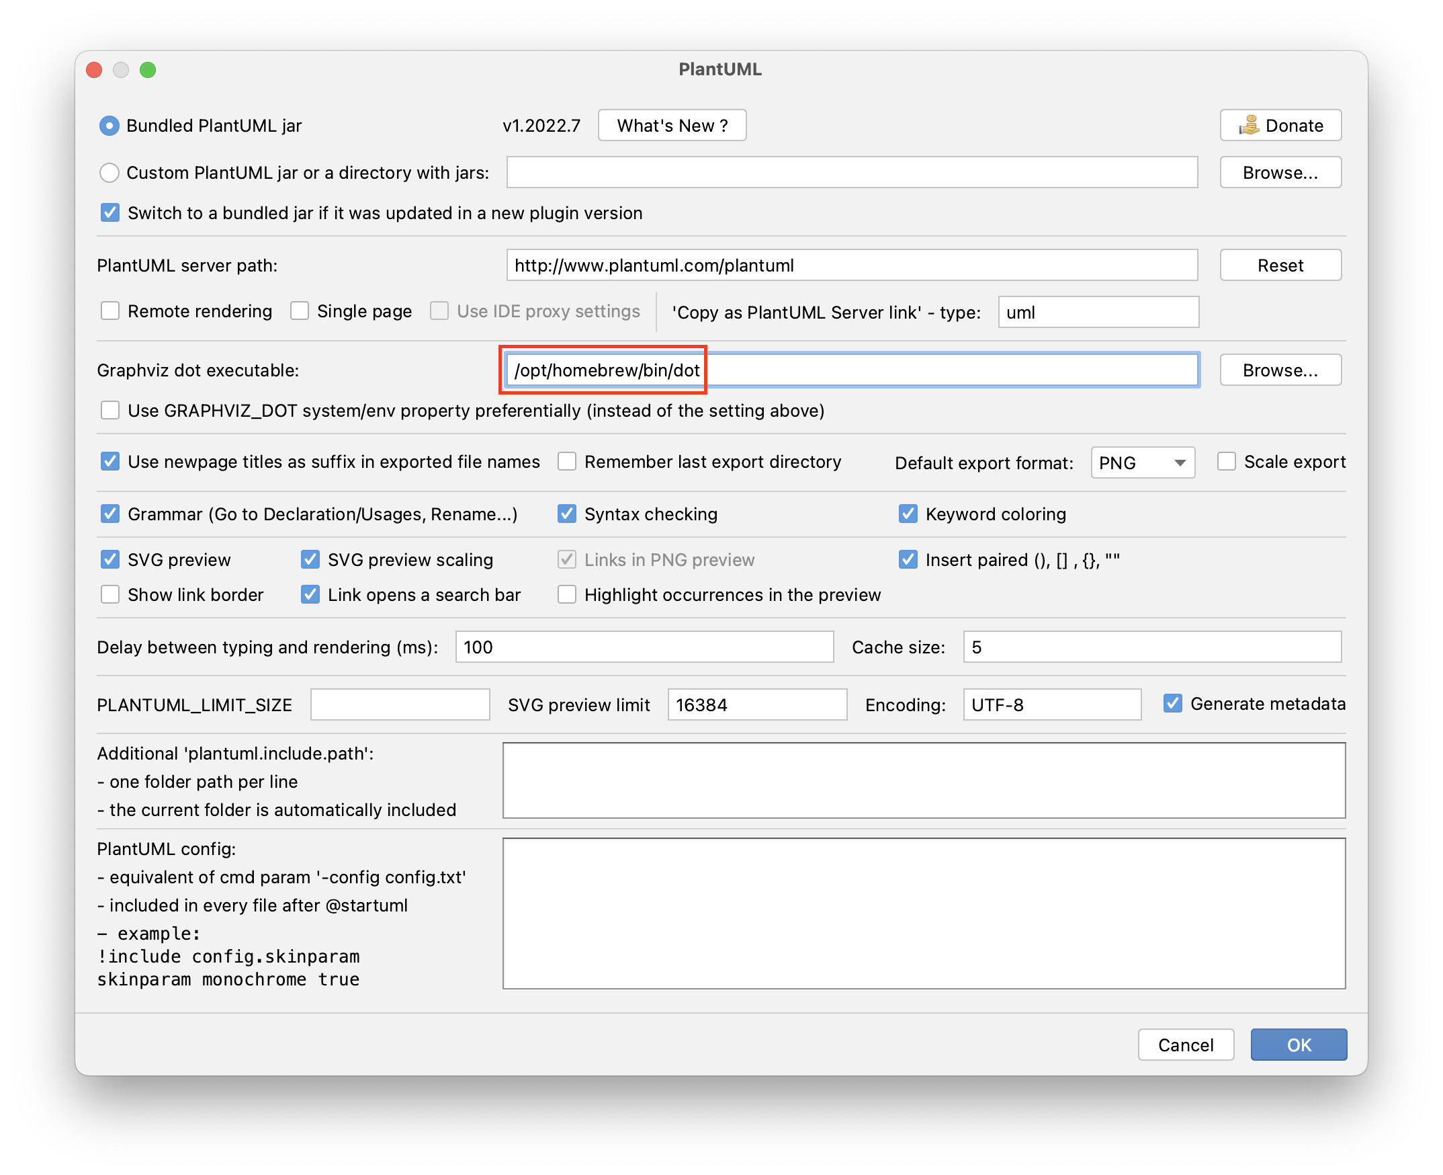The width and height of the screenshot is (1443, 1175).
Task: Toggle the Grammar checkbox
Action: (x=110, y=514)
